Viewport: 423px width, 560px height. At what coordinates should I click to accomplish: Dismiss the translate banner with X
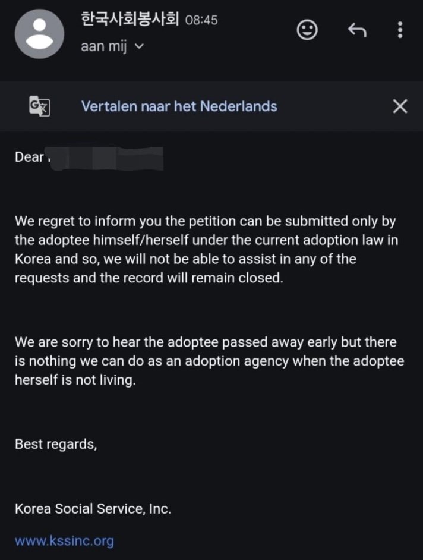400,106
